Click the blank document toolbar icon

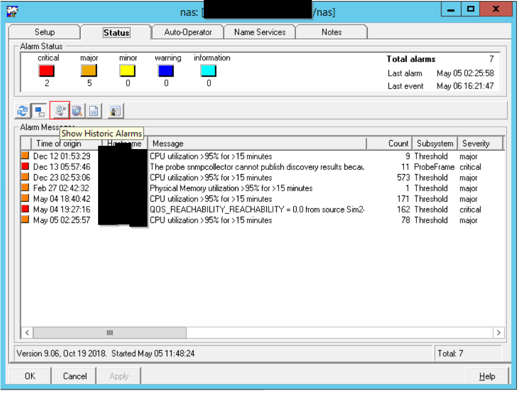click(x=93, y=111)
